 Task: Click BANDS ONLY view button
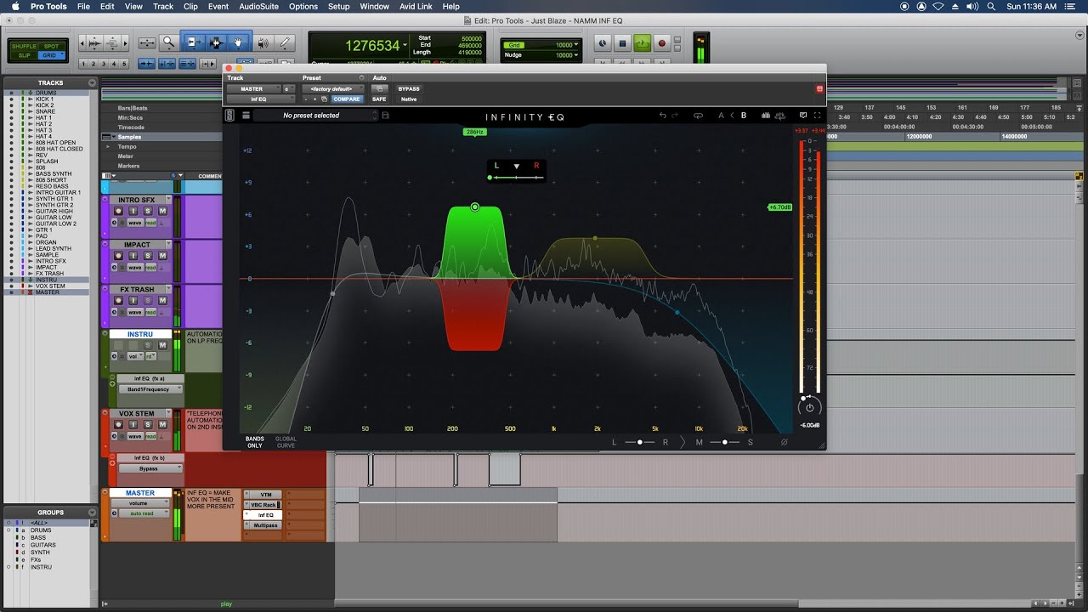point(255,442)
